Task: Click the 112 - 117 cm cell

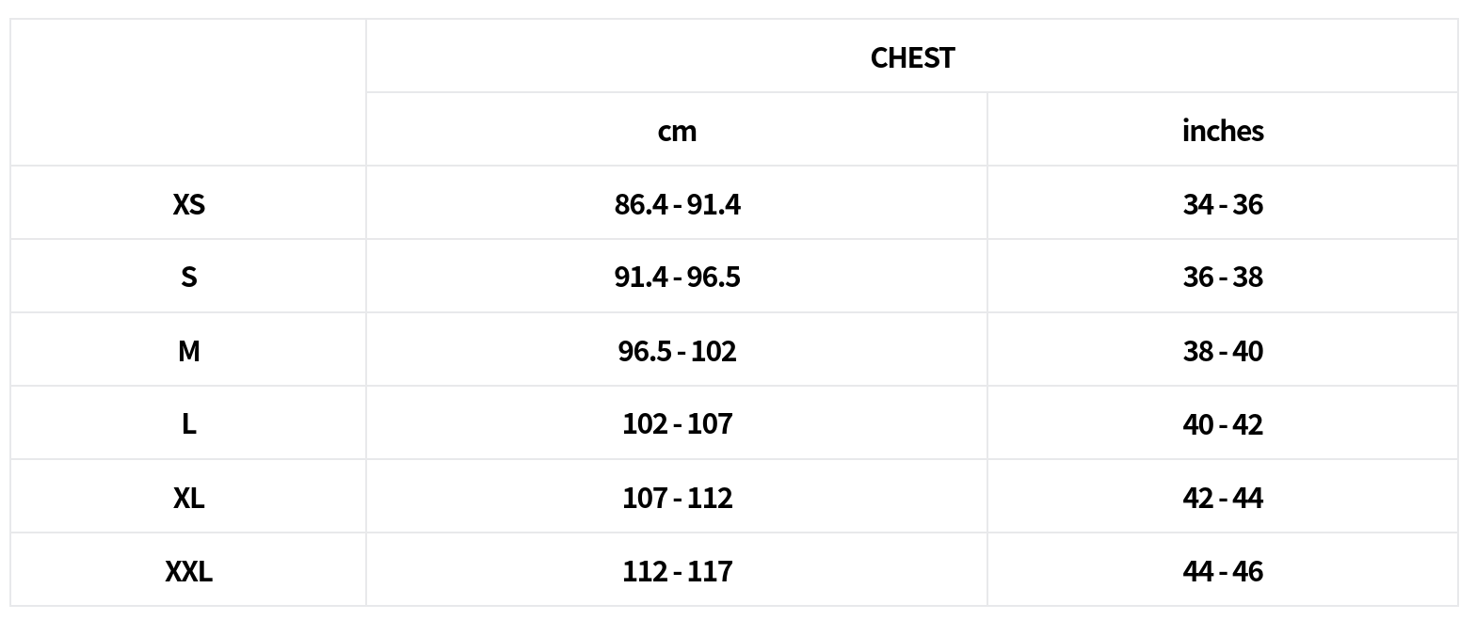Action: click(677, 571)
